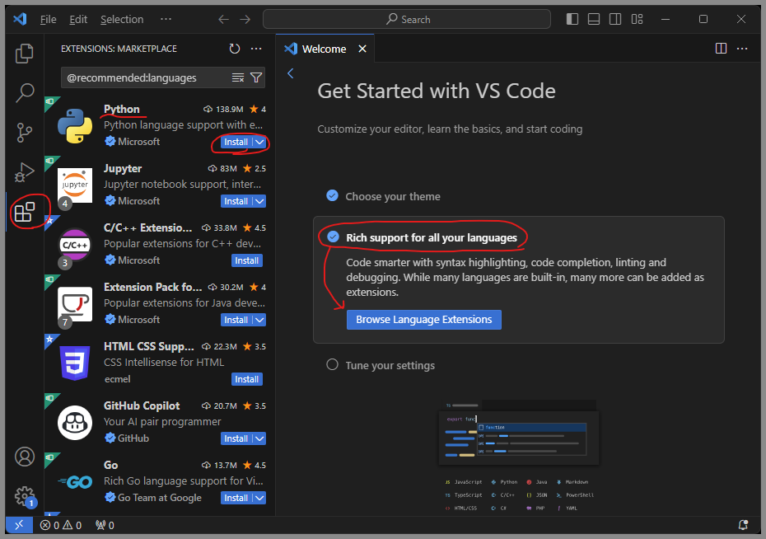Open notifications bell in status bar
766x539 pixels.
743,525
